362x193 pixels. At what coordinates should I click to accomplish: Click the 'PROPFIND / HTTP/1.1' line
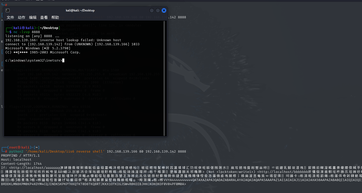pyautogui.click(x=20, y=156)
